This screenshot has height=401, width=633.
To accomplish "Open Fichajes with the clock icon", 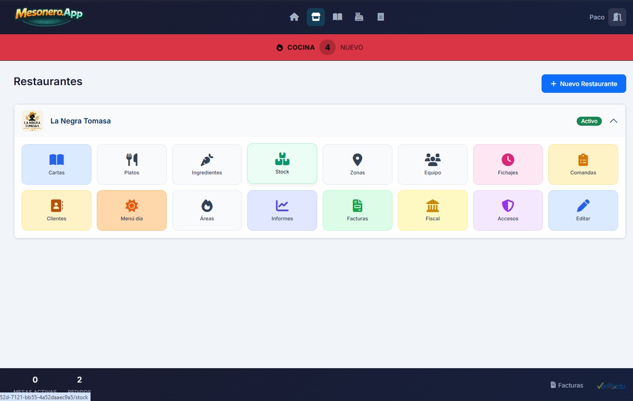I will [x=508, y=164].
